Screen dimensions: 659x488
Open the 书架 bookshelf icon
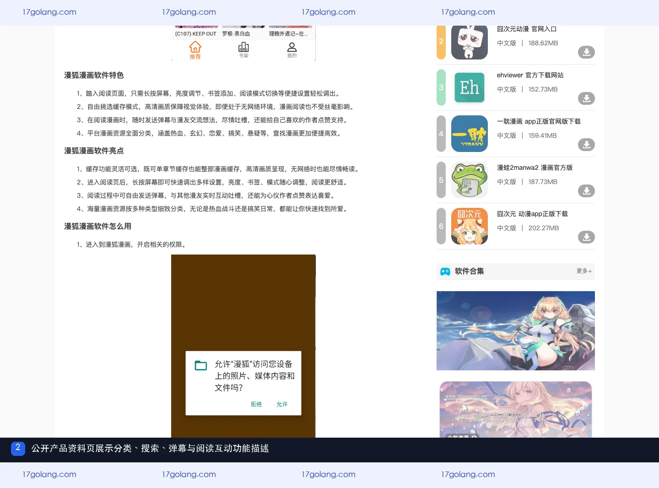(243, 50)
